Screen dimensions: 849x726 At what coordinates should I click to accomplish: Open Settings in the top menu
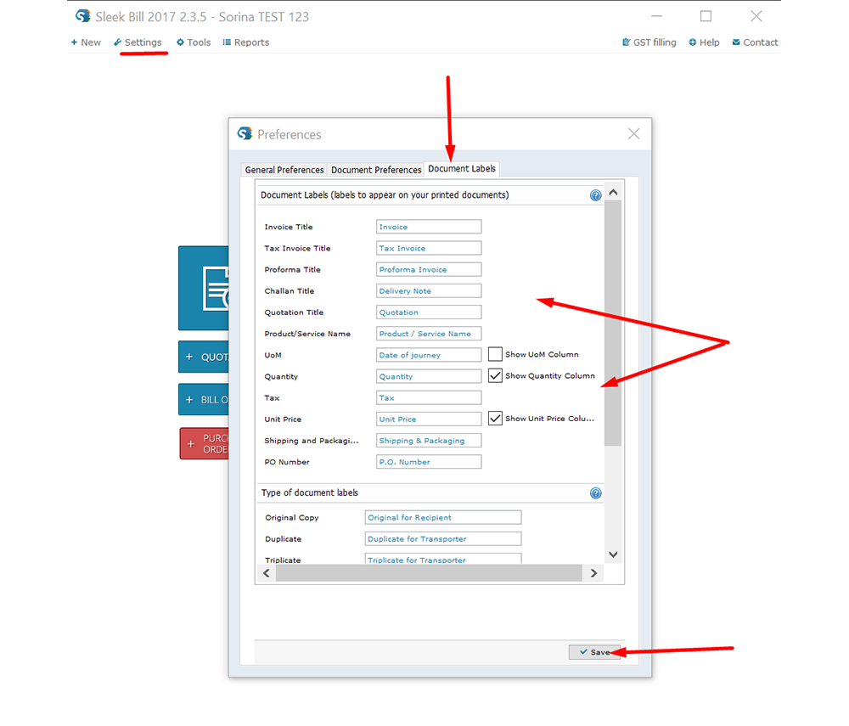point(138,42)
